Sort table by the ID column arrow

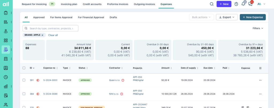tap(33, 68)
